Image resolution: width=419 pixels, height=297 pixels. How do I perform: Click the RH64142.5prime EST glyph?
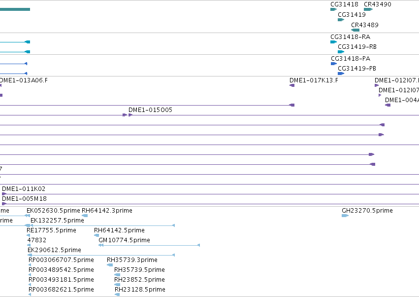(97, 235)
